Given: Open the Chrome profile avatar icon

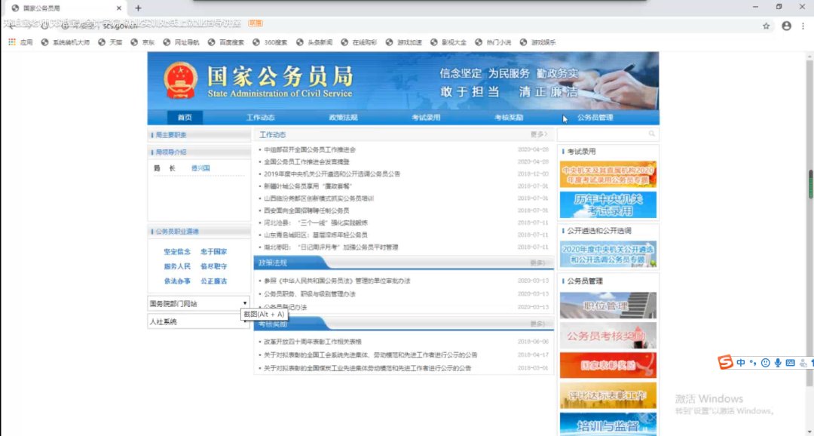Looking at the screenshot, I should coord(787,26).
